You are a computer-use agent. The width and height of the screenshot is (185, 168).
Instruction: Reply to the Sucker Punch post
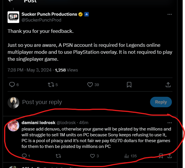pyautogui.click(x=12, y=85)
